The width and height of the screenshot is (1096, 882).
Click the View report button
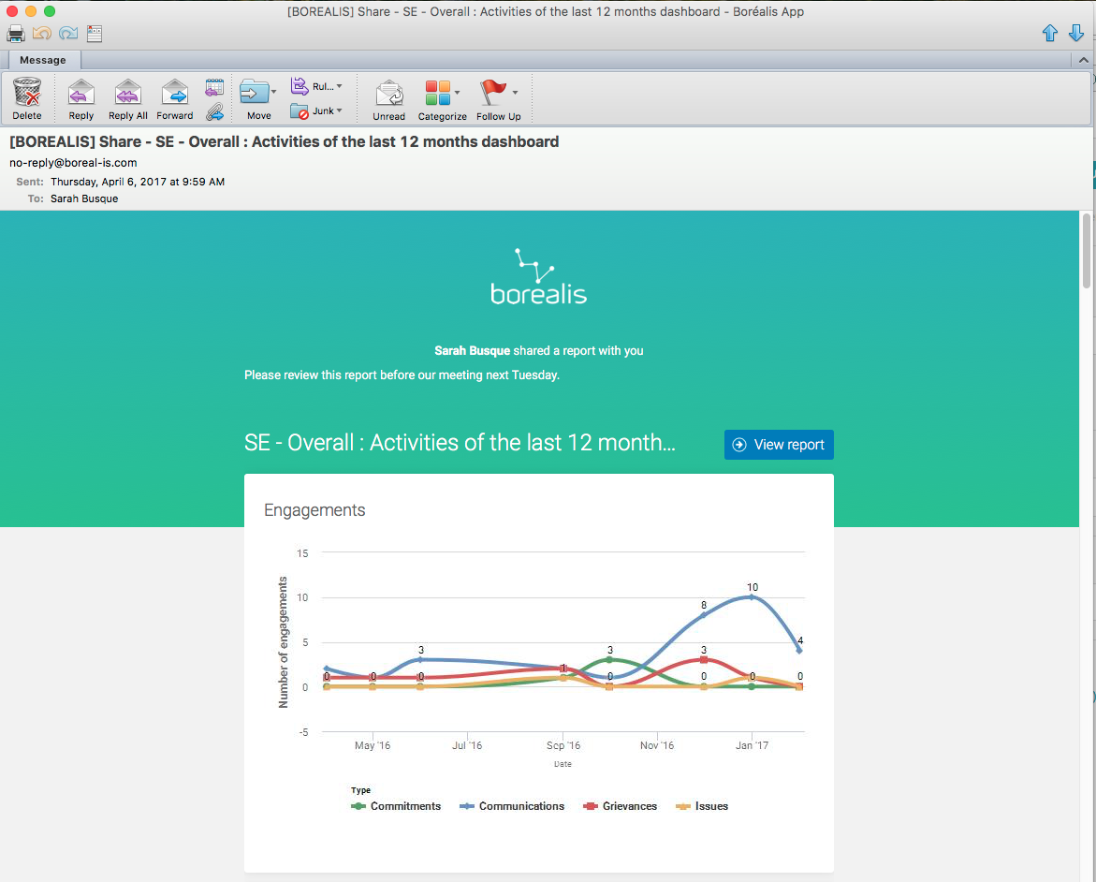click(x=779, y=445)
